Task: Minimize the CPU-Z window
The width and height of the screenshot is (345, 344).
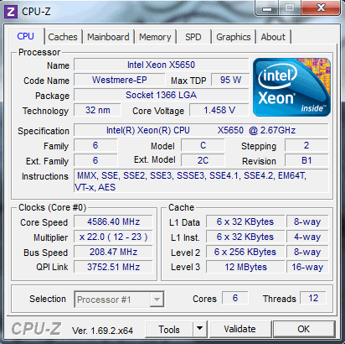Action: pyautogui.click(x=267, y=8)
